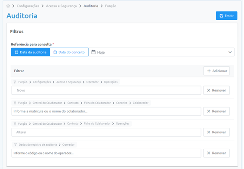Viewport: 244px width, 169px height.
Task: Open Acesso e Segurança in top breadcrumb
Action: click(61, 6)
